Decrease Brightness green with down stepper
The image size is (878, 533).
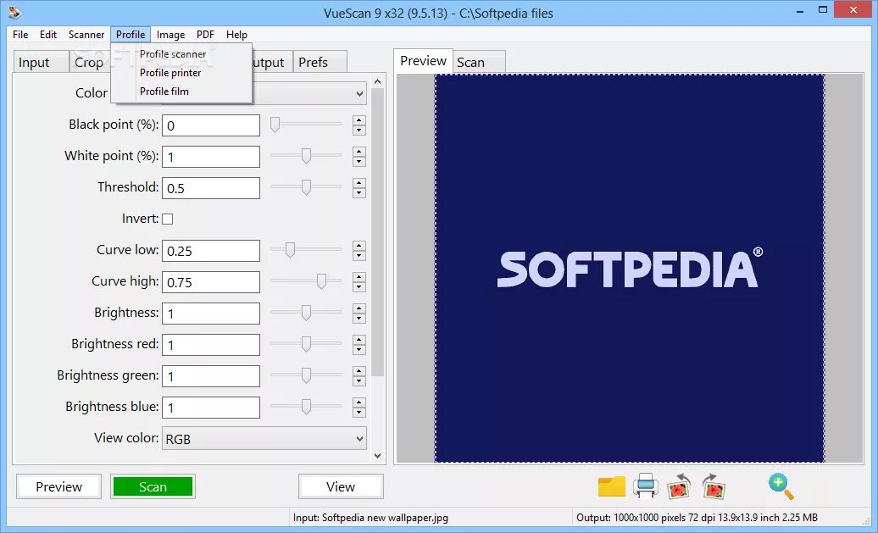[x=359, y=381]
